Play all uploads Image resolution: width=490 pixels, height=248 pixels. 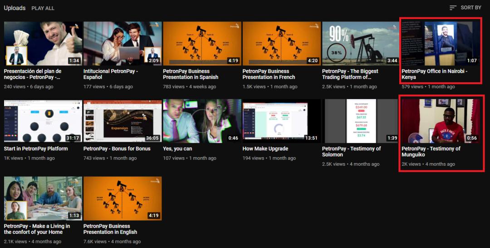[x=43, y=9]
